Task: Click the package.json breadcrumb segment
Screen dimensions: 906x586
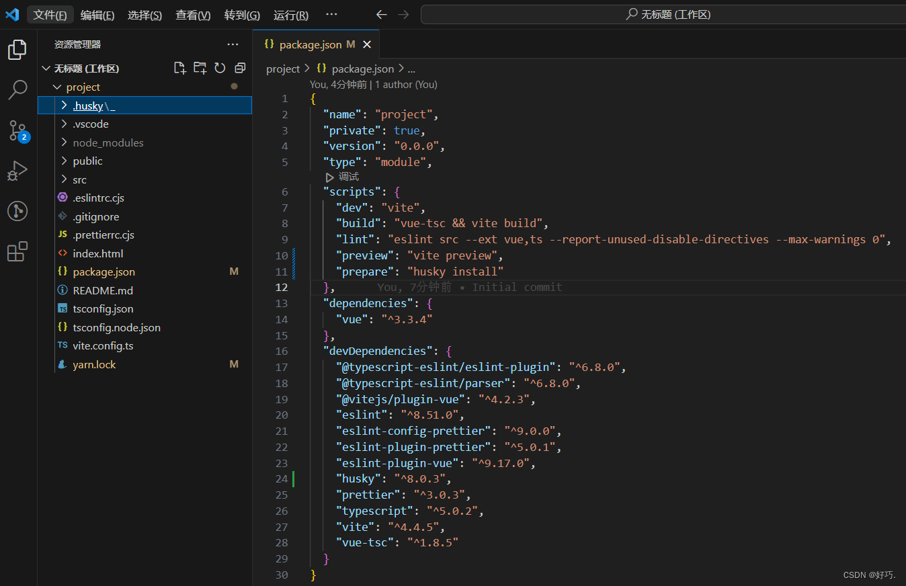Action: click(x=356, y=69)
